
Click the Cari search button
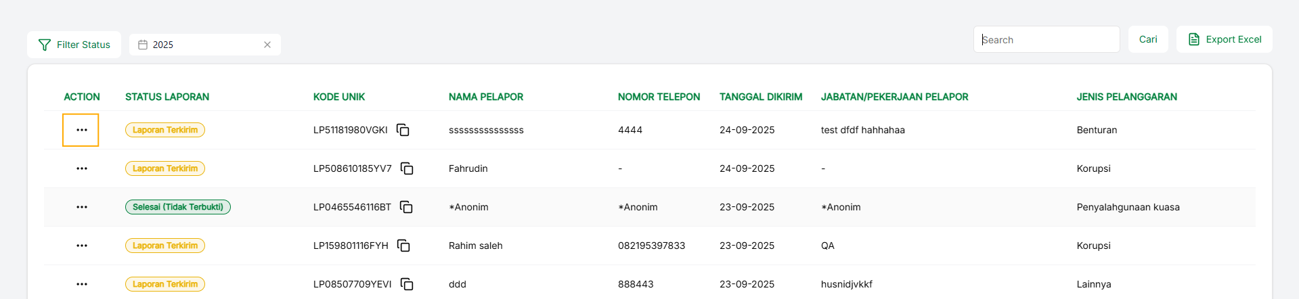1148,39
